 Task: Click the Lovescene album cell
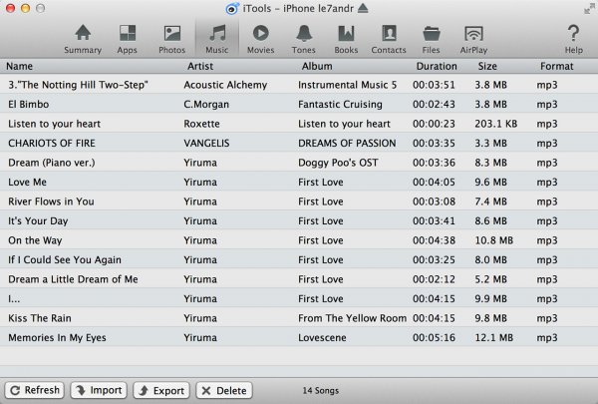322,338
